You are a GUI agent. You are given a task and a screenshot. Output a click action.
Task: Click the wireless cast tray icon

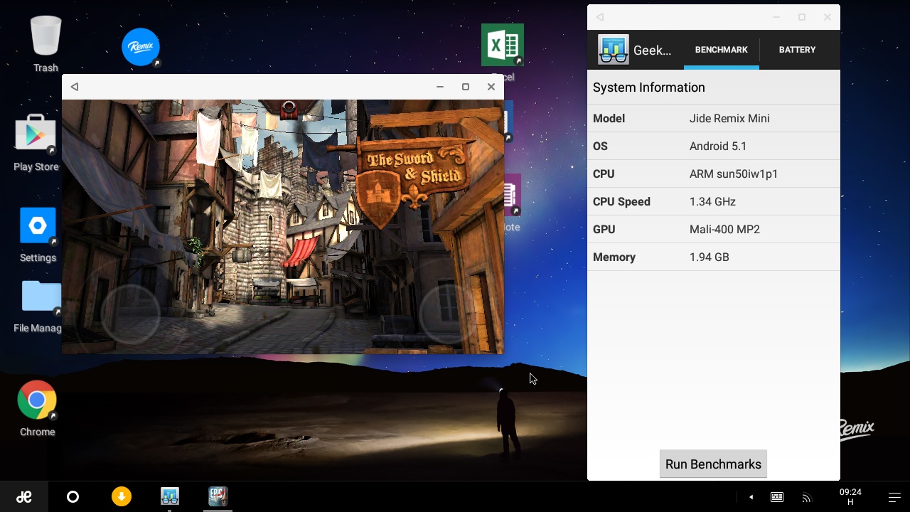tap(806, 498)
